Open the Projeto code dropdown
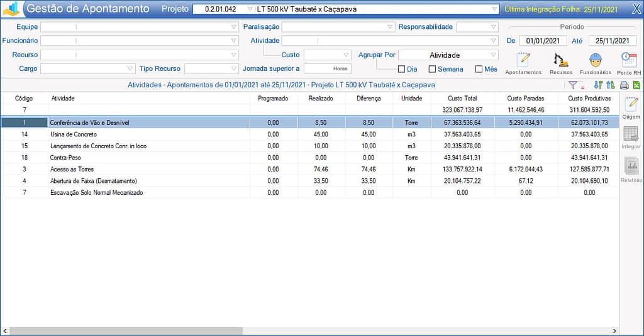 pos(250,9)
